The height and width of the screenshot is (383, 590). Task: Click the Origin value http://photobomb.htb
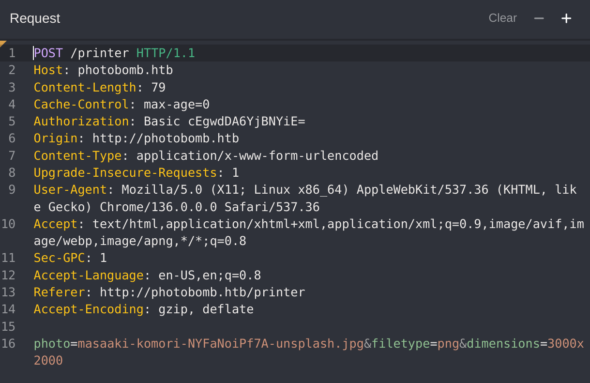pyautogui.click(x=166, y=138)
